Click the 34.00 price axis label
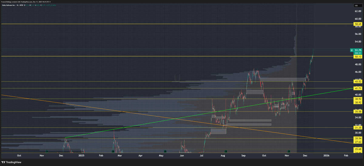 [358, 117]
